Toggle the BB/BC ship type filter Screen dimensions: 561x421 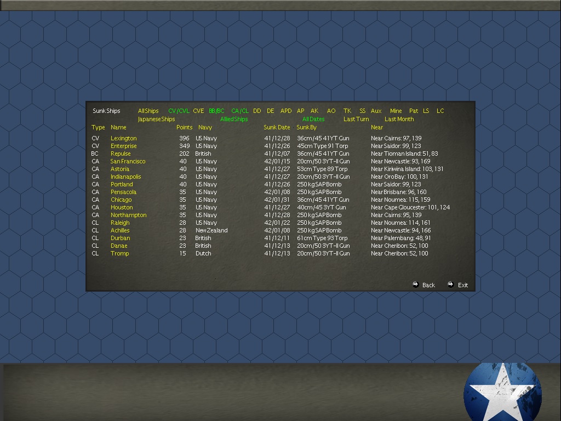(216, 111)
